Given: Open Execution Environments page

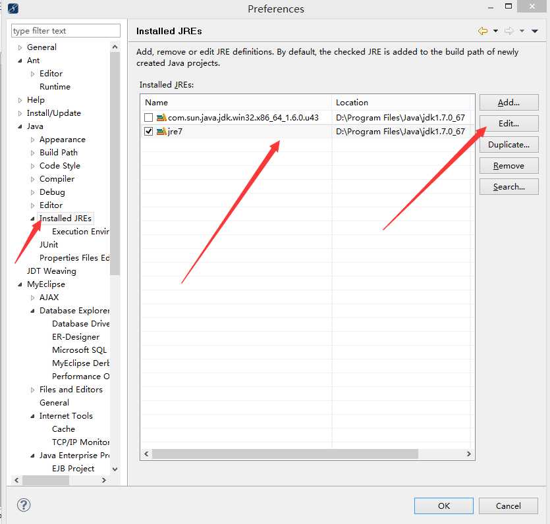Looking at the screenshot, I should click(80, 232).
